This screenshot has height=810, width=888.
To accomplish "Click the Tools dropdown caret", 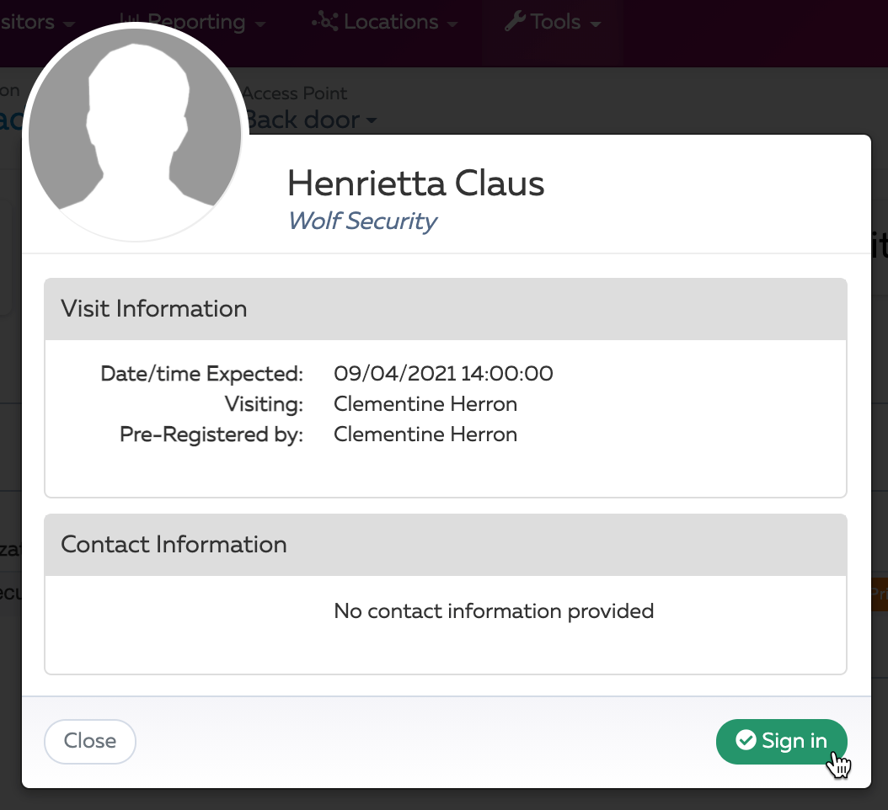I will click(595, 24).
